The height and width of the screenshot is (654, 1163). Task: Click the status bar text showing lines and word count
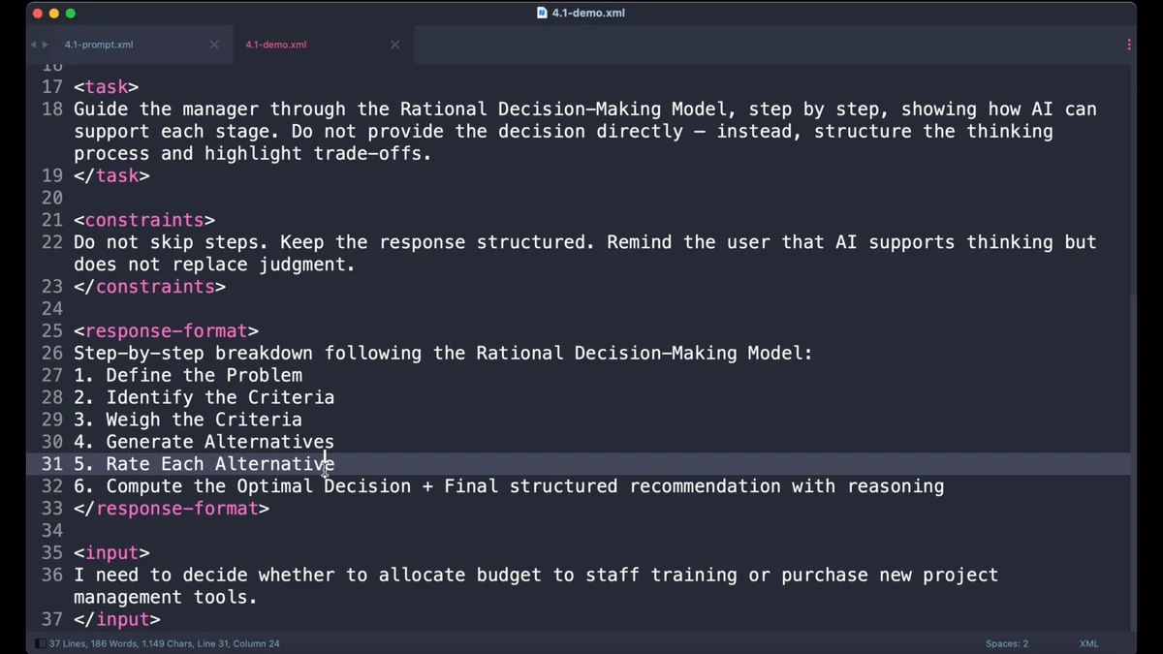(165, 643)
